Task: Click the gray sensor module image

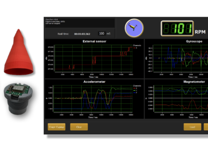Action: tap(18, 99)
